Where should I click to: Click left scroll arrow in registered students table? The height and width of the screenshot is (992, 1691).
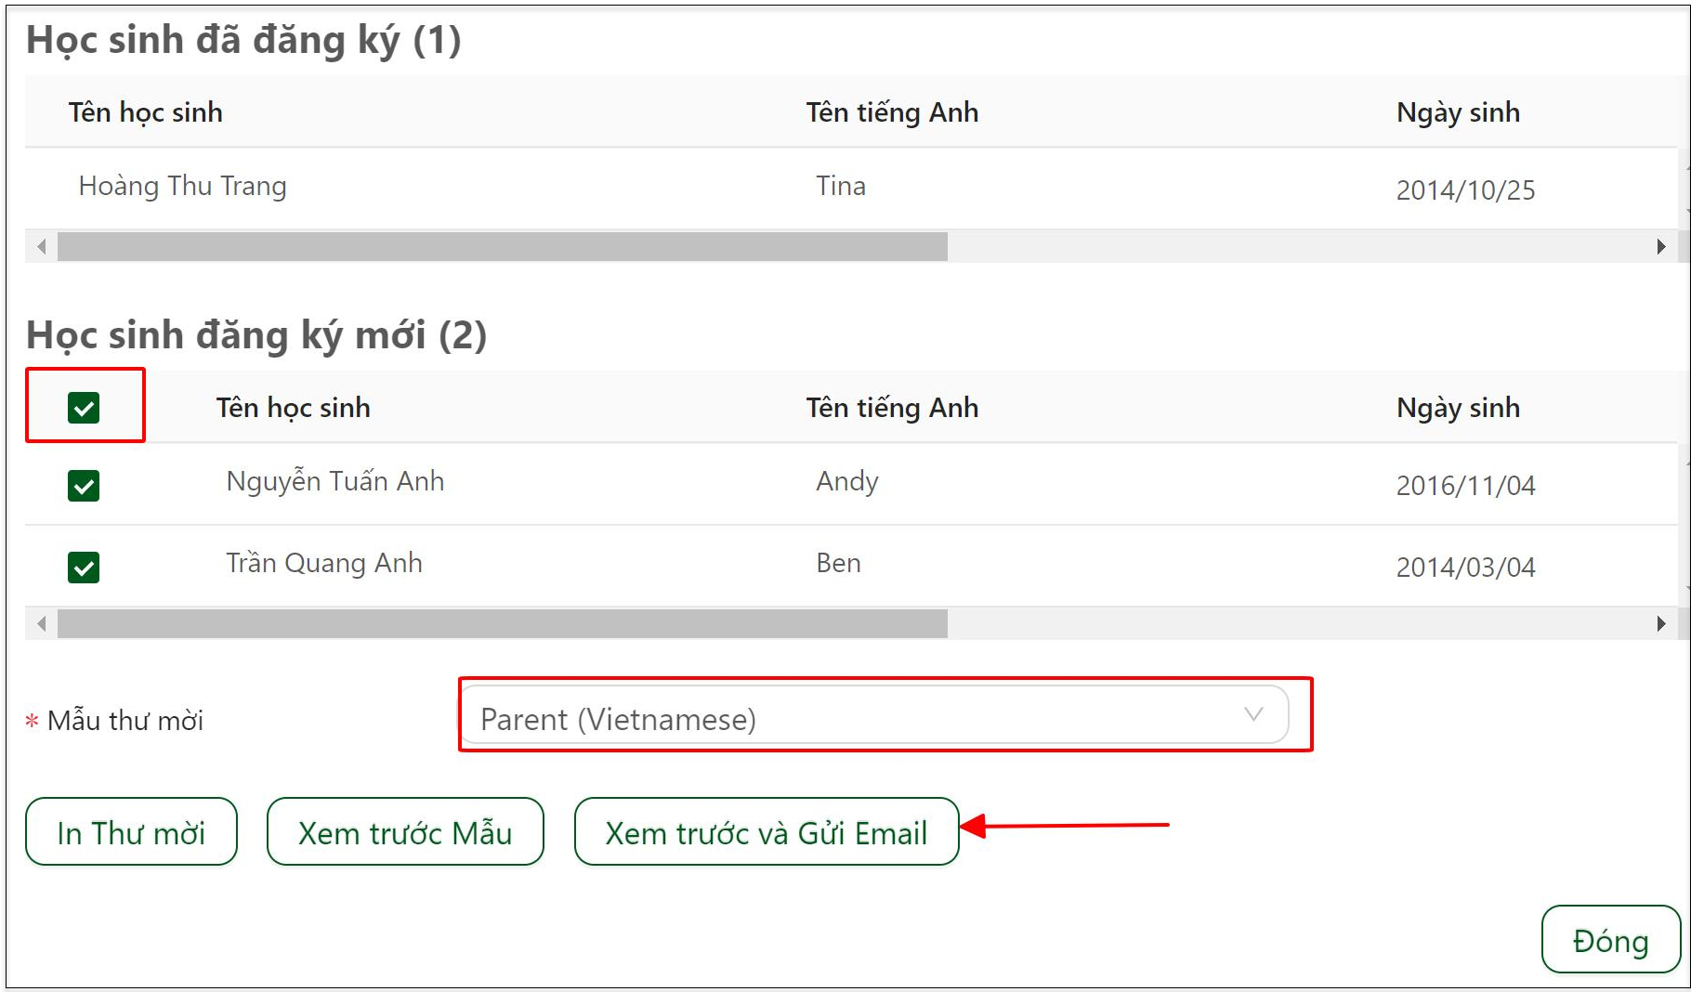point(41,247)
